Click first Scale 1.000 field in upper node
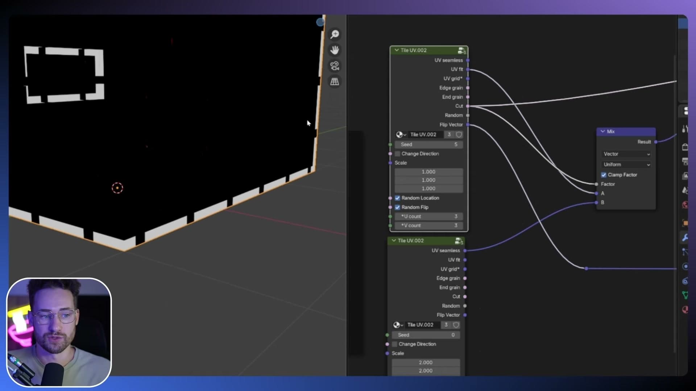The height and width of the screenshot is (391, 696). pos(429,172)
